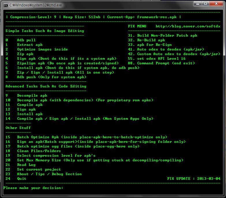Click the 'Please make your decision:' prompt line
226x198 pixels.
coord(33,188)
